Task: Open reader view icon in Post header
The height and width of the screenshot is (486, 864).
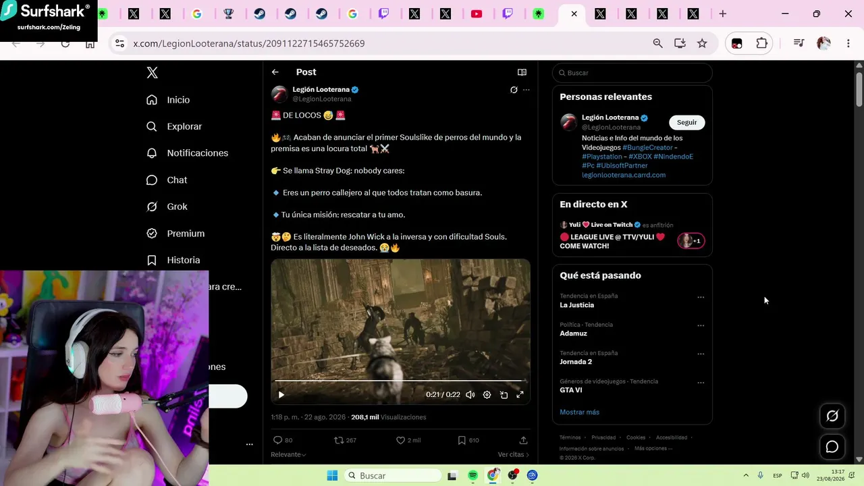Action: click(x=522, y=72)
